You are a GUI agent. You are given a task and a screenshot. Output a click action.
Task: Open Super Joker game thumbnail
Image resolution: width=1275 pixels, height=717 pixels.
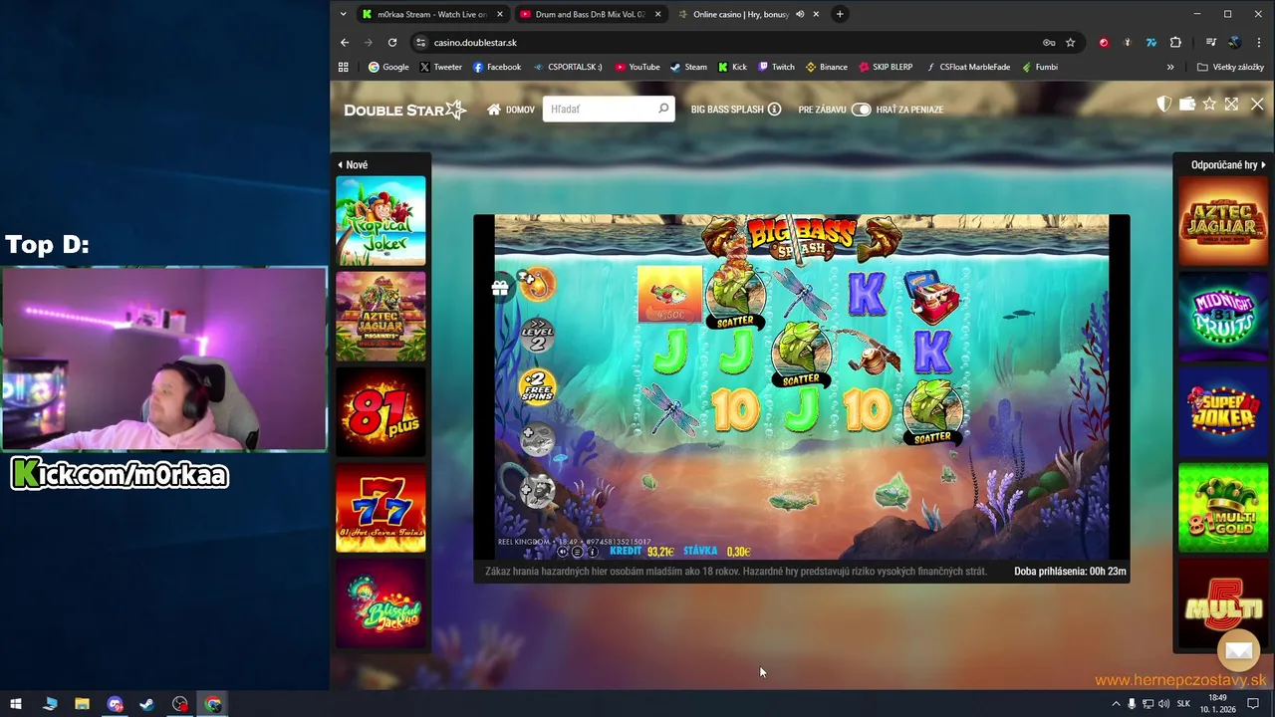pyautogui.click(x=1223, y=412)
